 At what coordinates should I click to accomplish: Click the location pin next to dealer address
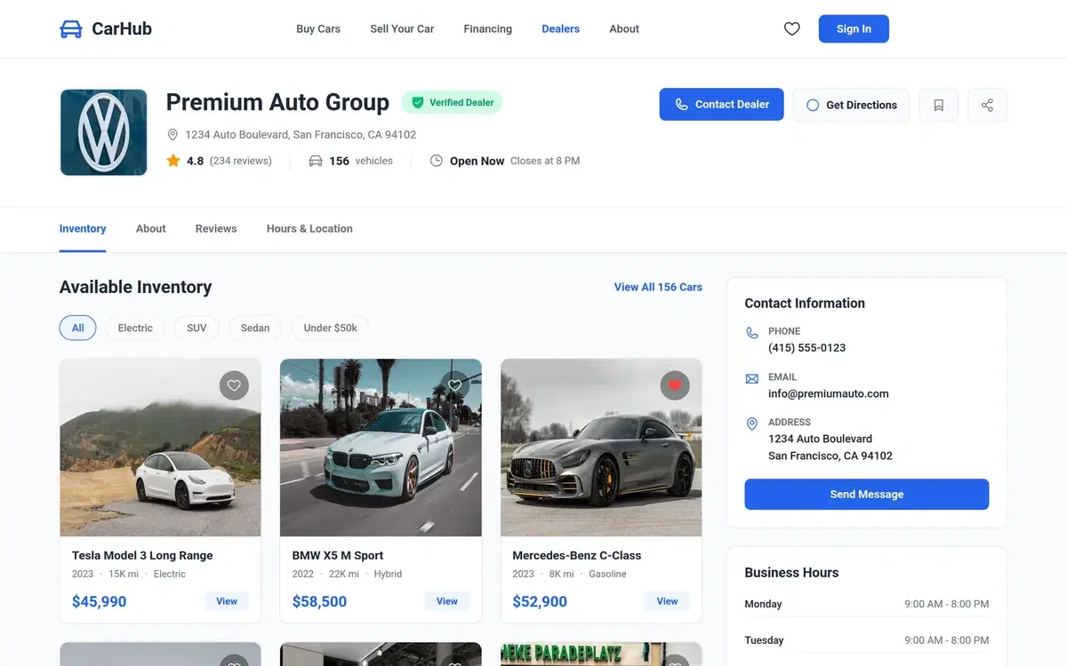[x=172, y=135]
